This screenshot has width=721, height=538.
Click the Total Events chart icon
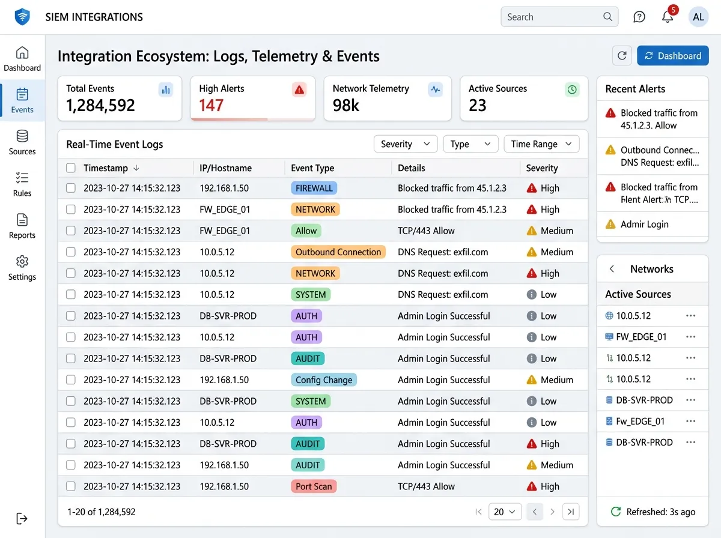tap(166, 89)
